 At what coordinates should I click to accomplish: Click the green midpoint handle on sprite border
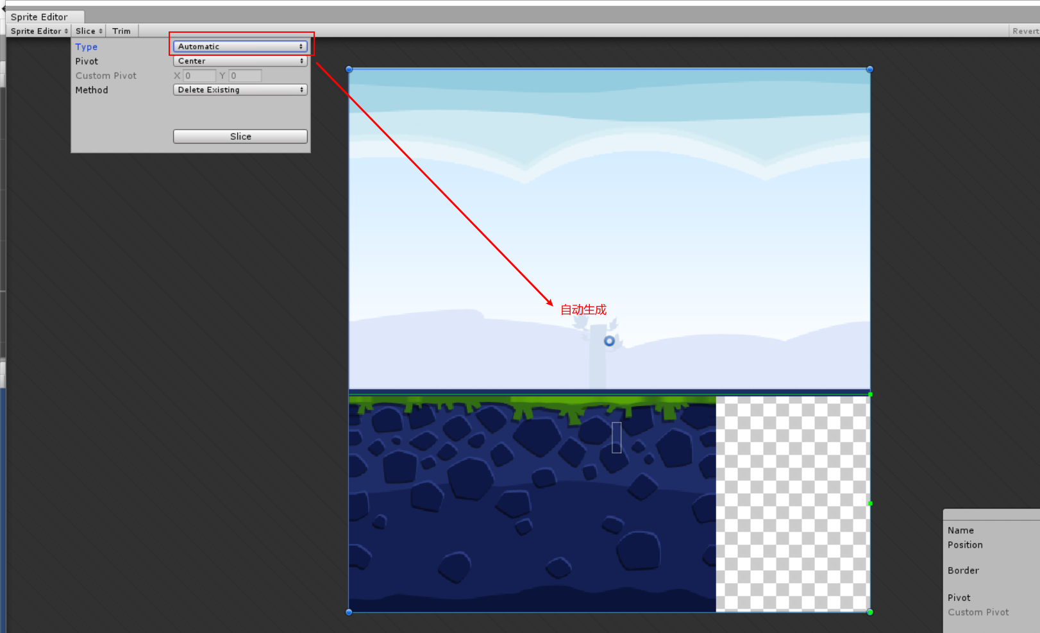[x=870, y=503]
